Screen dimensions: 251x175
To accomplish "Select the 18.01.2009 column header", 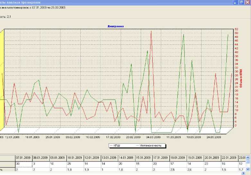I will 178,158.
